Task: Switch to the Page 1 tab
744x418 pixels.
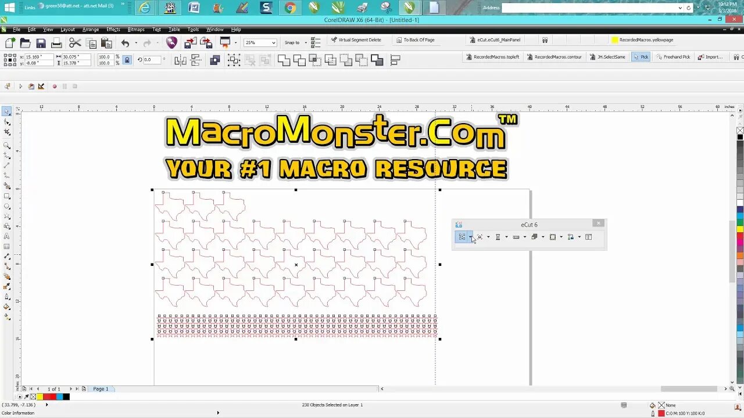Action: [101, 389]
